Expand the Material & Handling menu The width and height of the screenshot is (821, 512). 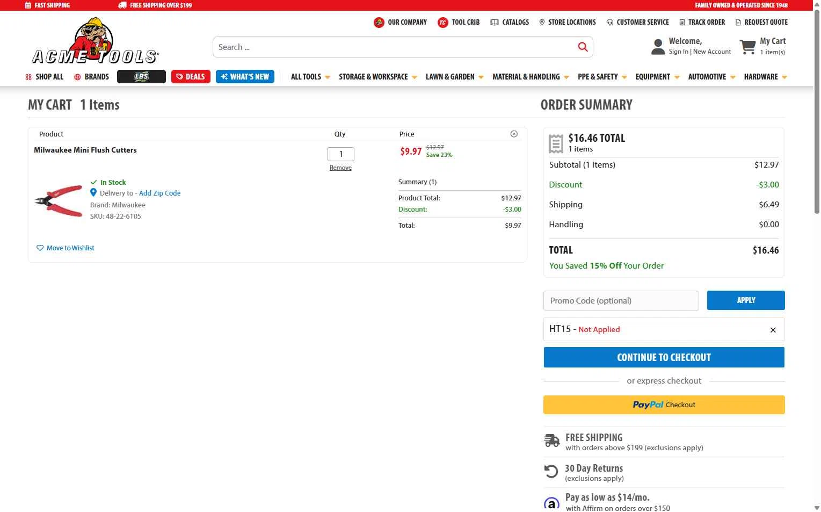[x=531, y=77]
